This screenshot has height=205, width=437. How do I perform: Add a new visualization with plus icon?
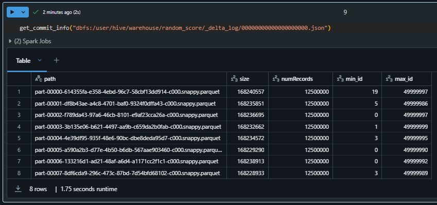click(x=56, y=60)
